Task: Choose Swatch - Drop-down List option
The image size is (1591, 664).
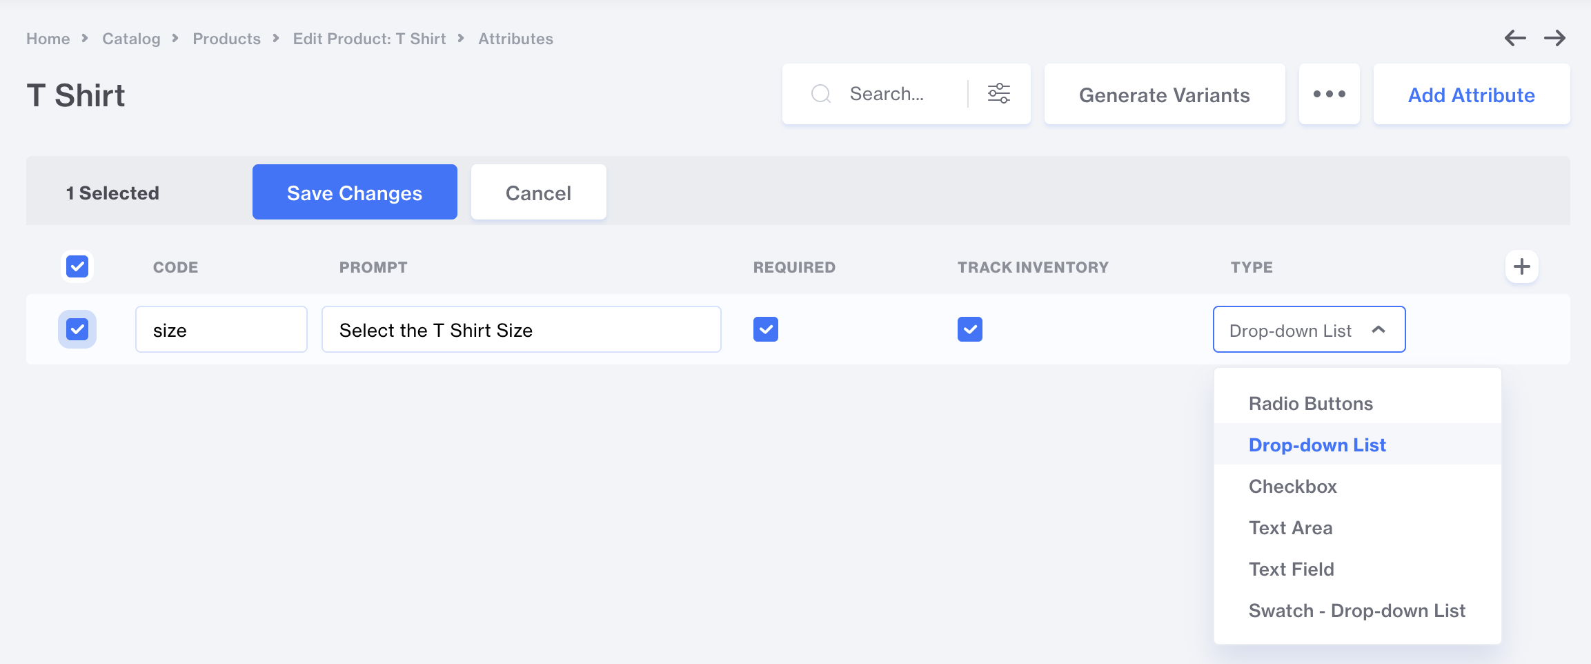Action: 1357,610
